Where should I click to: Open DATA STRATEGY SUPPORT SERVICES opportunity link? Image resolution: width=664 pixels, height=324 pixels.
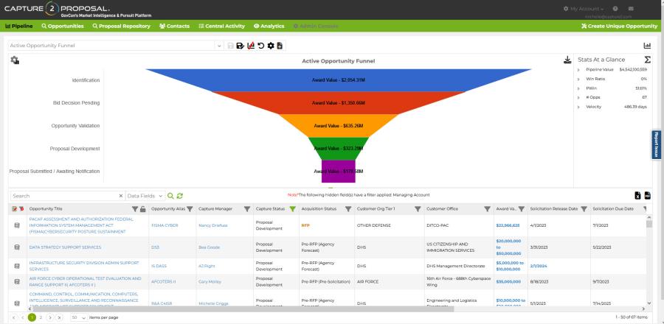65,247
